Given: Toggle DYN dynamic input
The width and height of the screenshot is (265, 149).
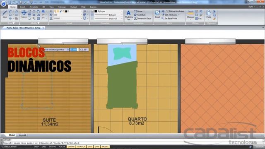Looking at the screenshot, I should coord(96,147).
